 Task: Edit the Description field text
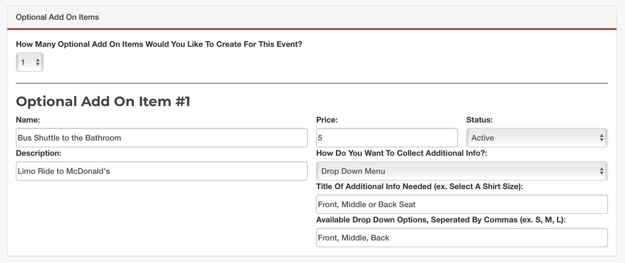pos(161,171)
